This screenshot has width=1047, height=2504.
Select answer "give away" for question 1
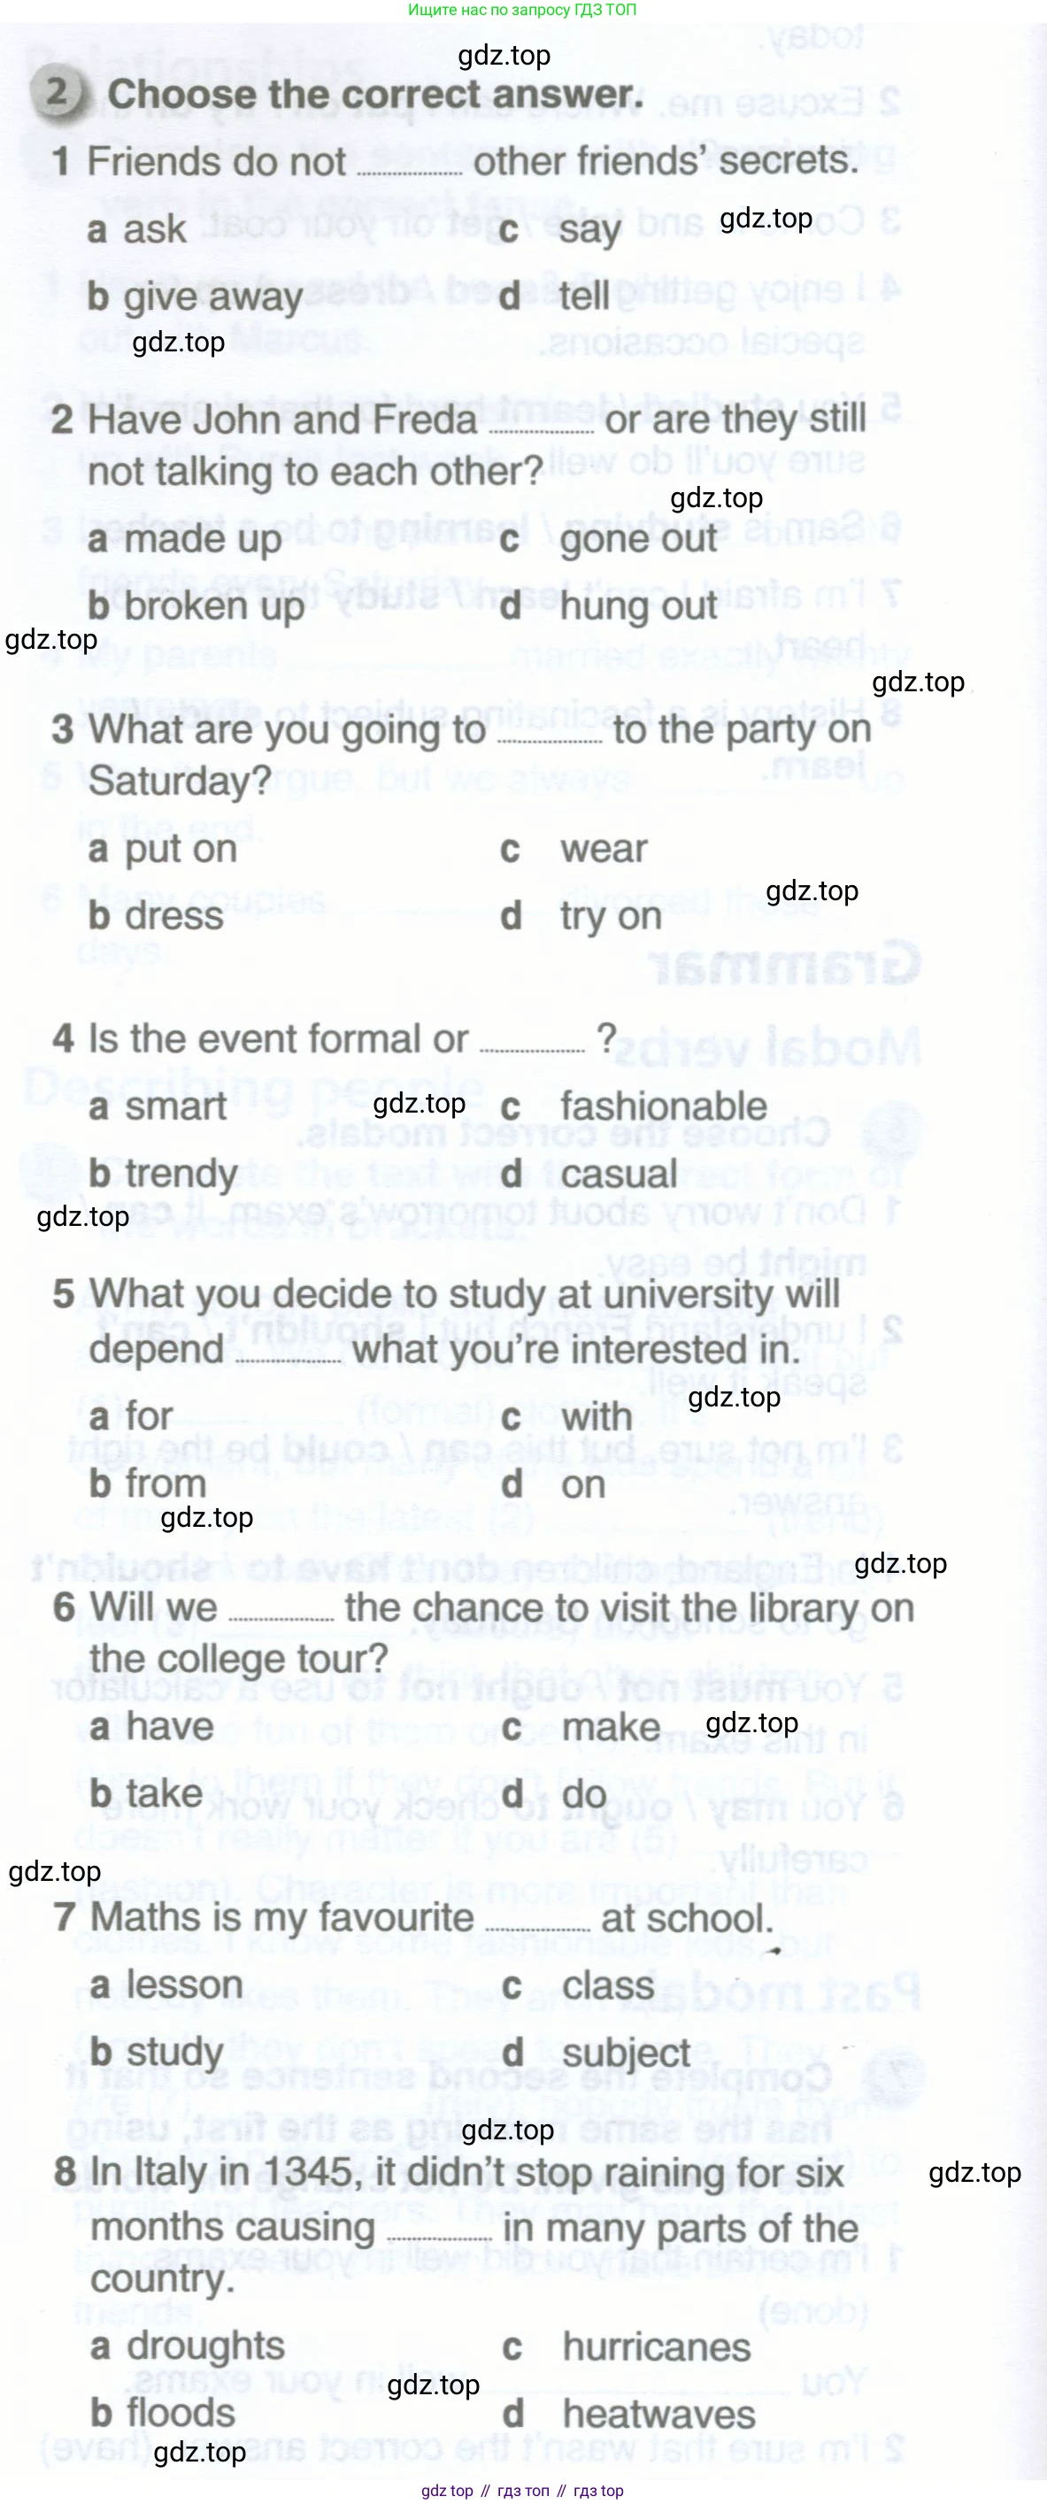213,297
